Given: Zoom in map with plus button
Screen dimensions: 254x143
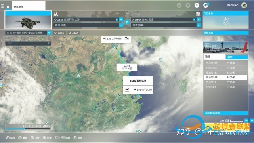Looking at the screenshot, I should (252, 121).
